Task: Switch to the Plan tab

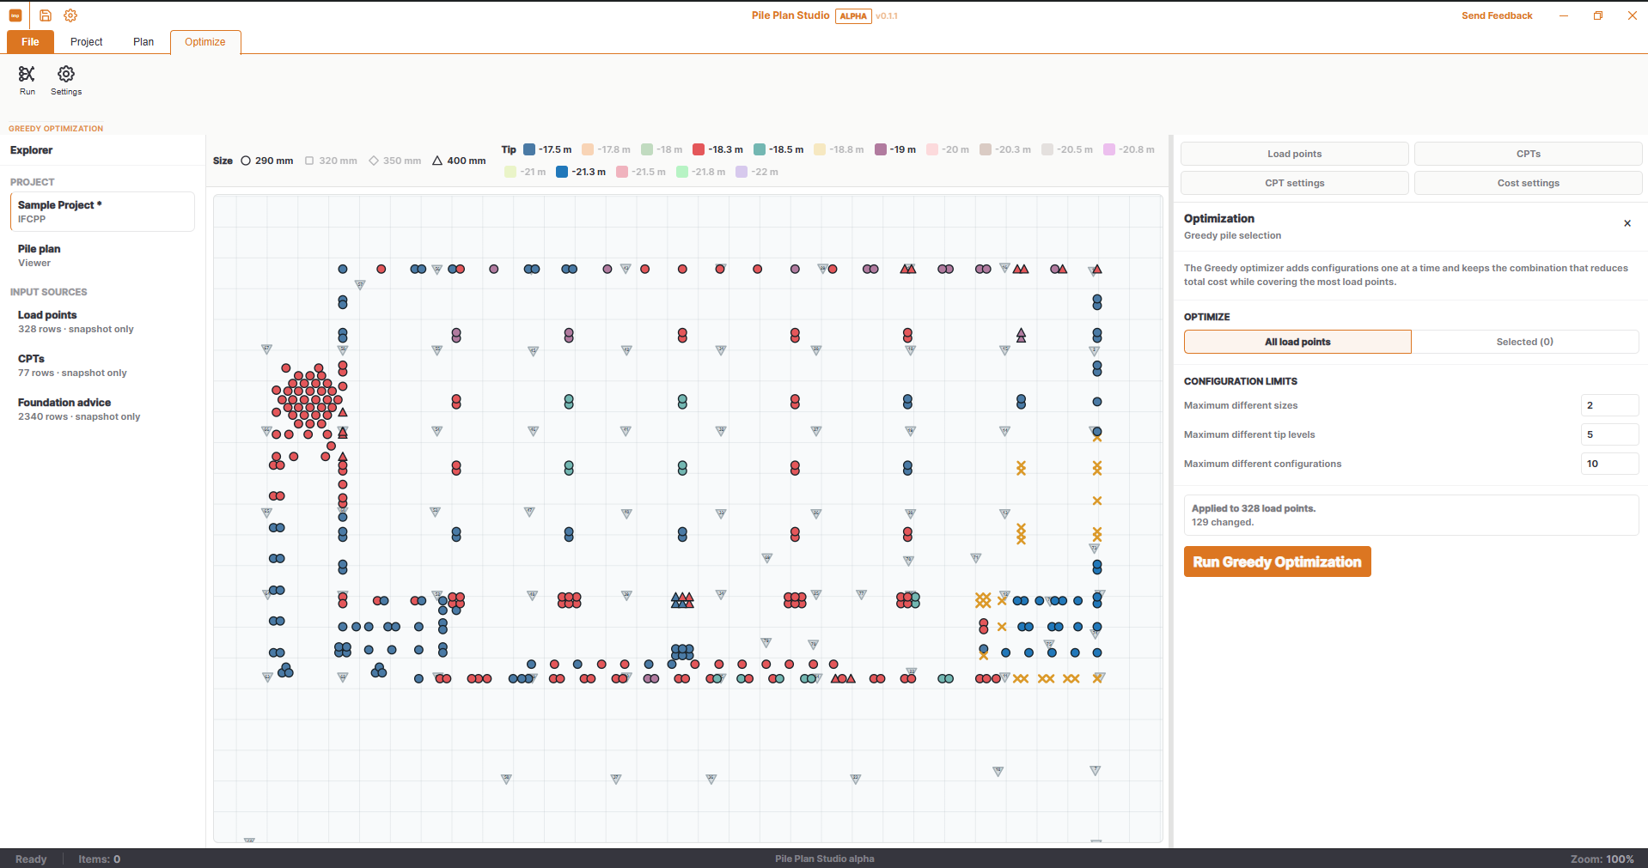Action: (143, 41)
